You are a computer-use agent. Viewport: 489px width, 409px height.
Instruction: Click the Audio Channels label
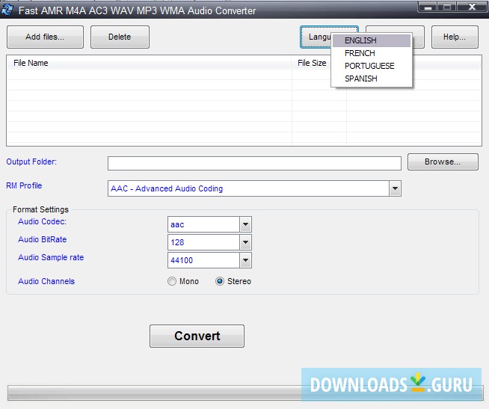click(x=46, y=281)
